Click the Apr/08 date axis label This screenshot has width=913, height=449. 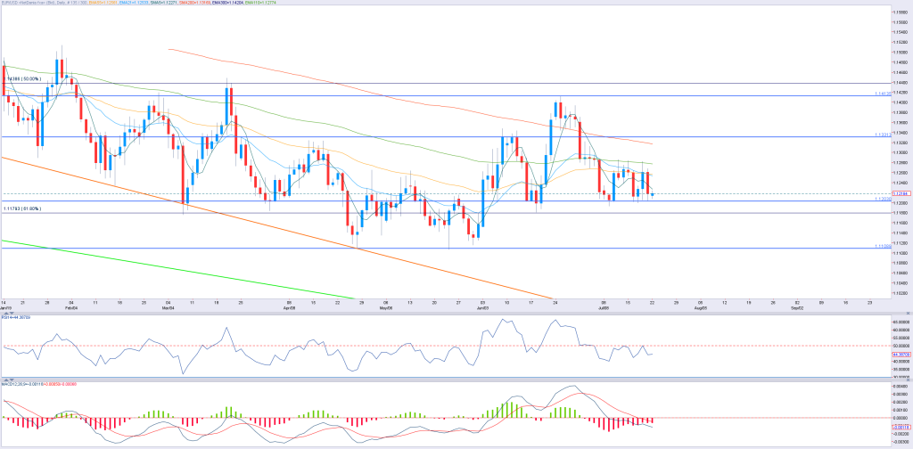288,307
